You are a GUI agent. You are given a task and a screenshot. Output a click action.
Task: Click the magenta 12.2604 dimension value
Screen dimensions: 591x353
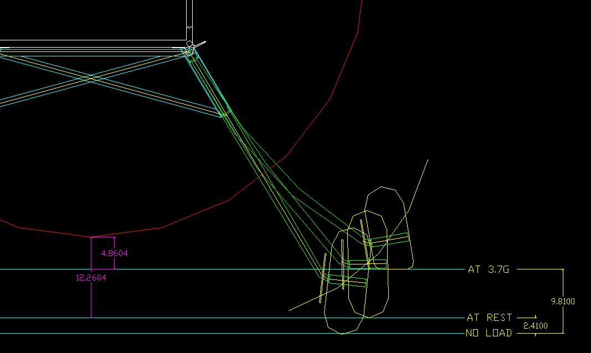tap(91, 278)
